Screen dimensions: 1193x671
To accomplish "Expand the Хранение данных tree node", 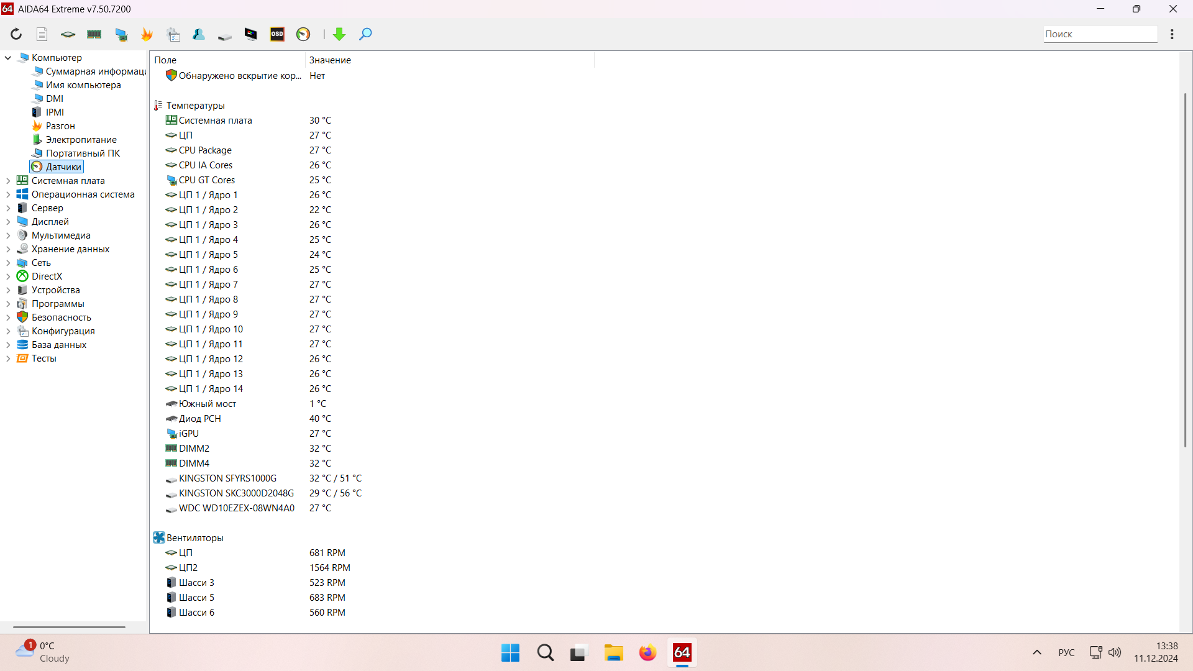I will (x=8, y=249).
